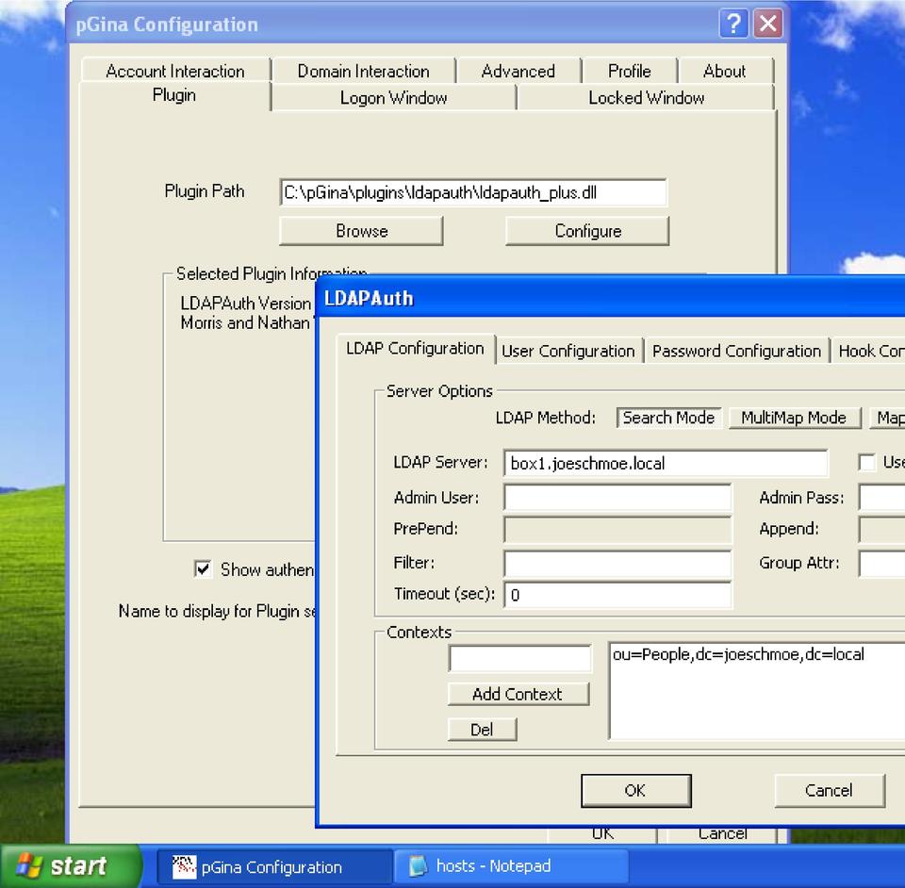Toggle the Show authentication checkbox

tap(203, 569)
